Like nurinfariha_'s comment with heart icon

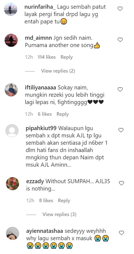pyautogui.click(x=120, y=9)
